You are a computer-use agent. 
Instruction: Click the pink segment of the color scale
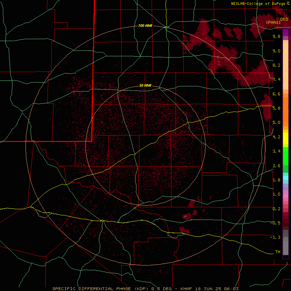coord(286,196)
